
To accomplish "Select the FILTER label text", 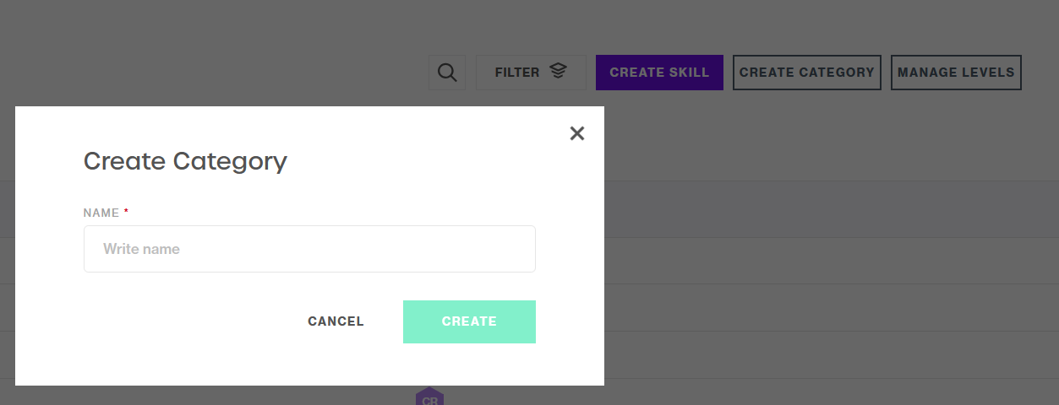I will click(x=517, y=73).
